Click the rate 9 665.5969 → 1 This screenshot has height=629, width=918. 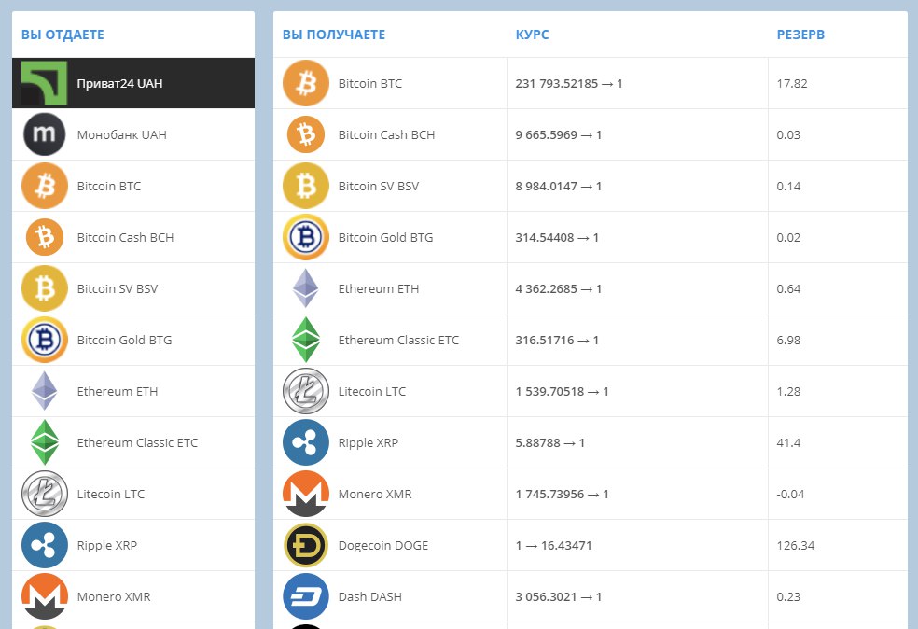[559, 134]
